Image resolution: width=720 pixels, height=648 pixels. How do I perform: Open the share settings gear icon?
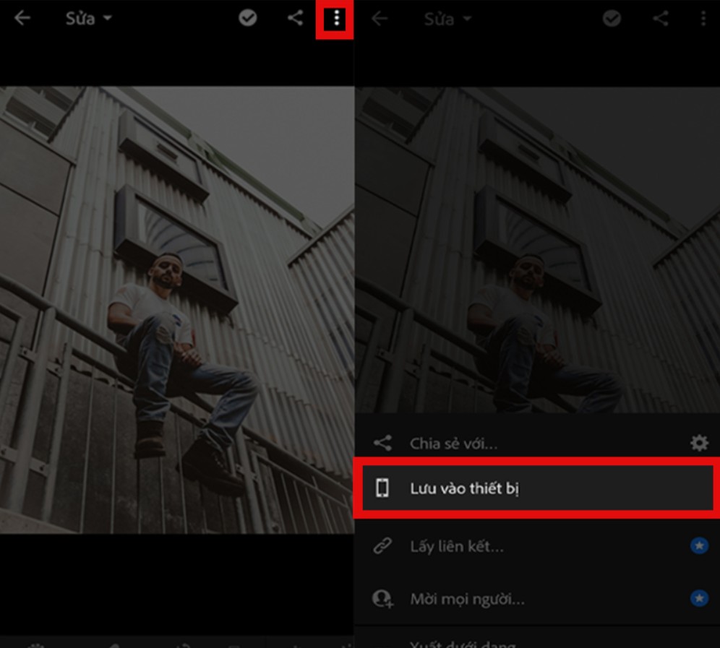[x=699, y=443]
